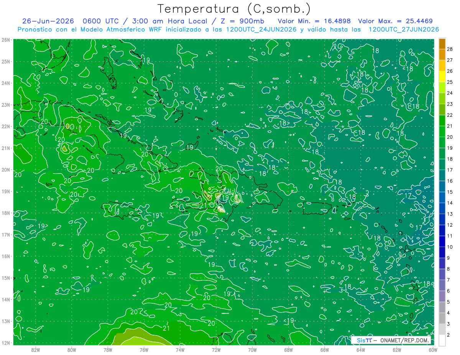Click the 15N latitude axis label
The height and width of the screenshot is (355, 460).
(x=6, y=278)
